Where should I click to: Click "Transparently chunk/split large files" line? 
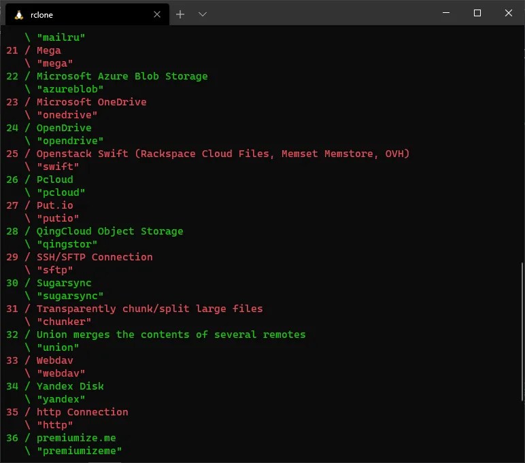[134, 309]
